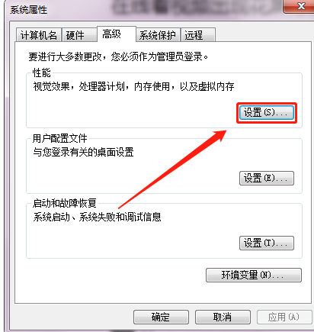Close the 系统属性 dialog window
Image resolution: width=314 pixels, height=332 pixels.
(299, 6)
